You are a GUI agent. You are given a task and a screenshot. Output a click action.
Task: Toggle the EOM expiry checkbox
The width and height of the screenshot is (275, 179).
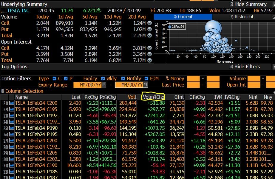click(146, 78)
